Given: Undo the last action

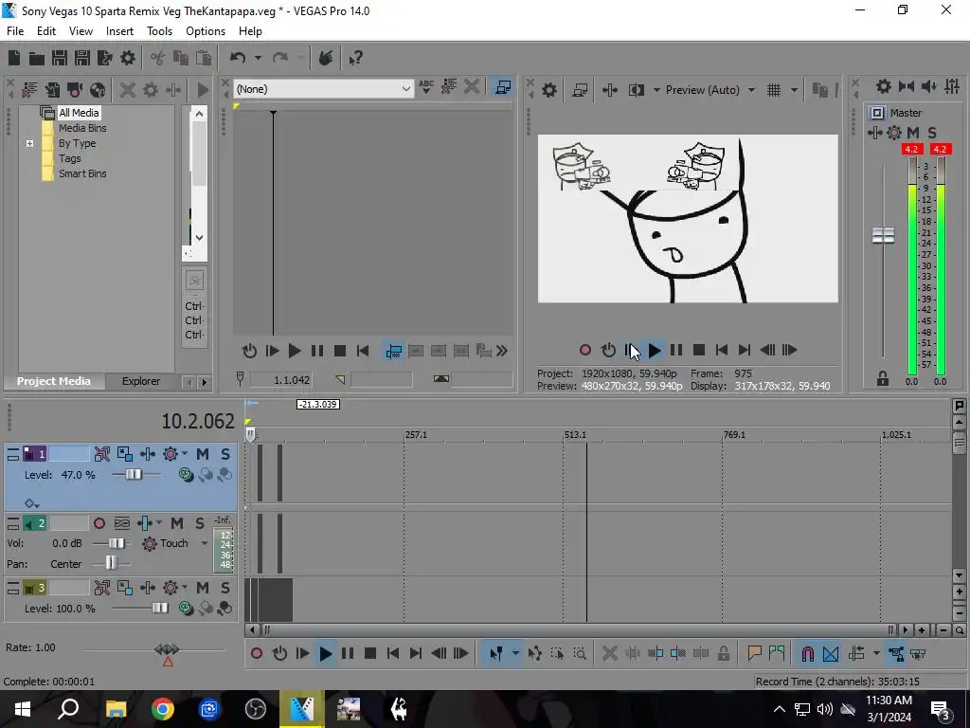Looking at the screenshot, I should click(238, 58).
